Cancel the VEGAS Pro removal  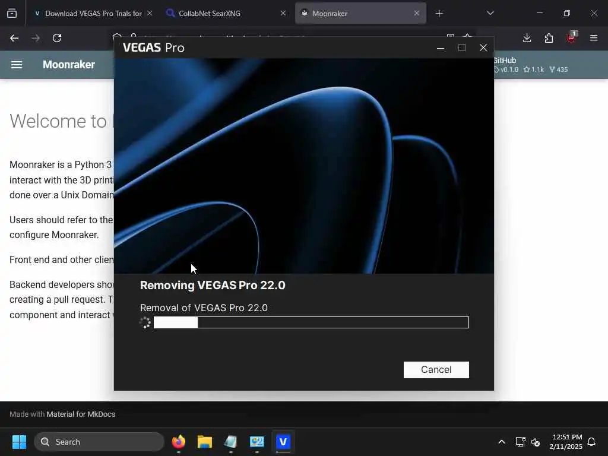coord(436,369)
